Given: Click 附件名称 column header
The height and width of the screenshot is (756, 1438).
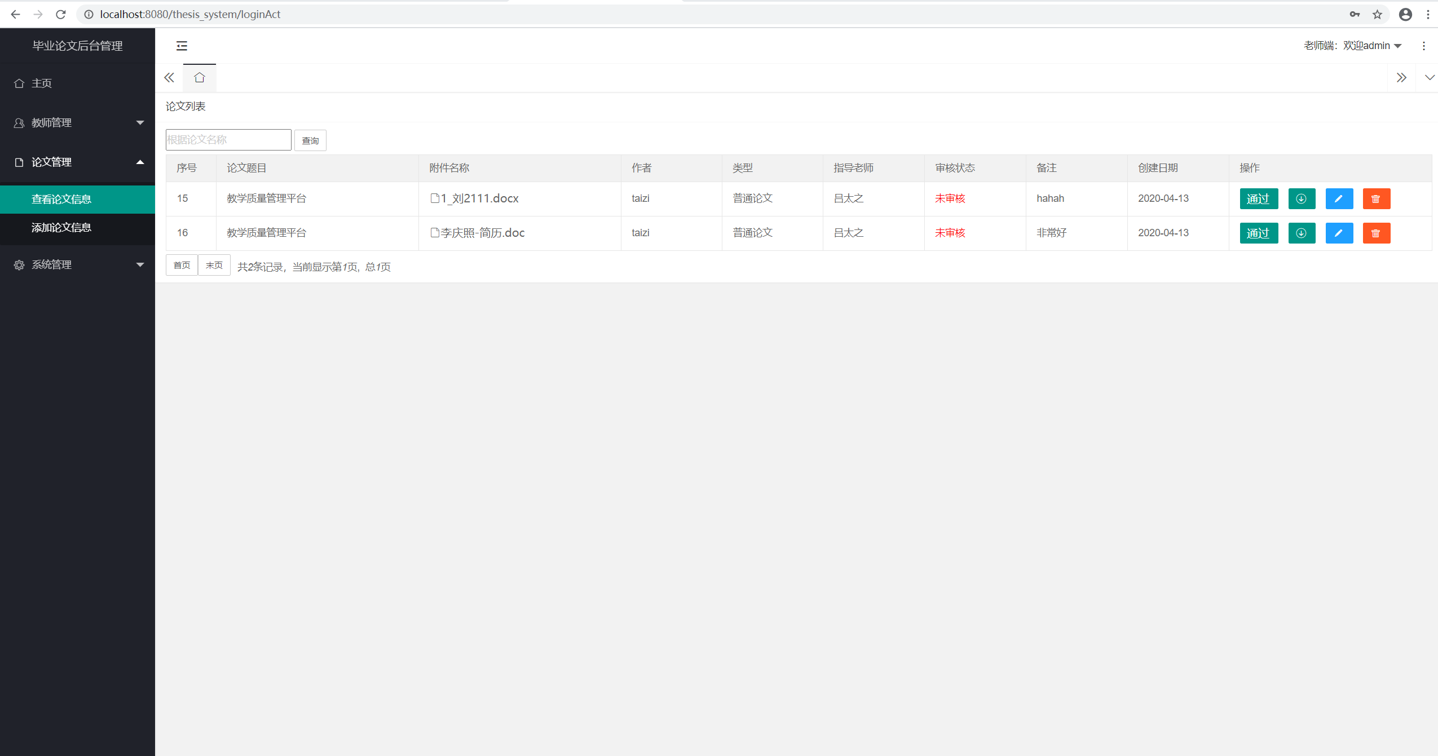Looking at the screenshot, I should click(x=449, y=168).
